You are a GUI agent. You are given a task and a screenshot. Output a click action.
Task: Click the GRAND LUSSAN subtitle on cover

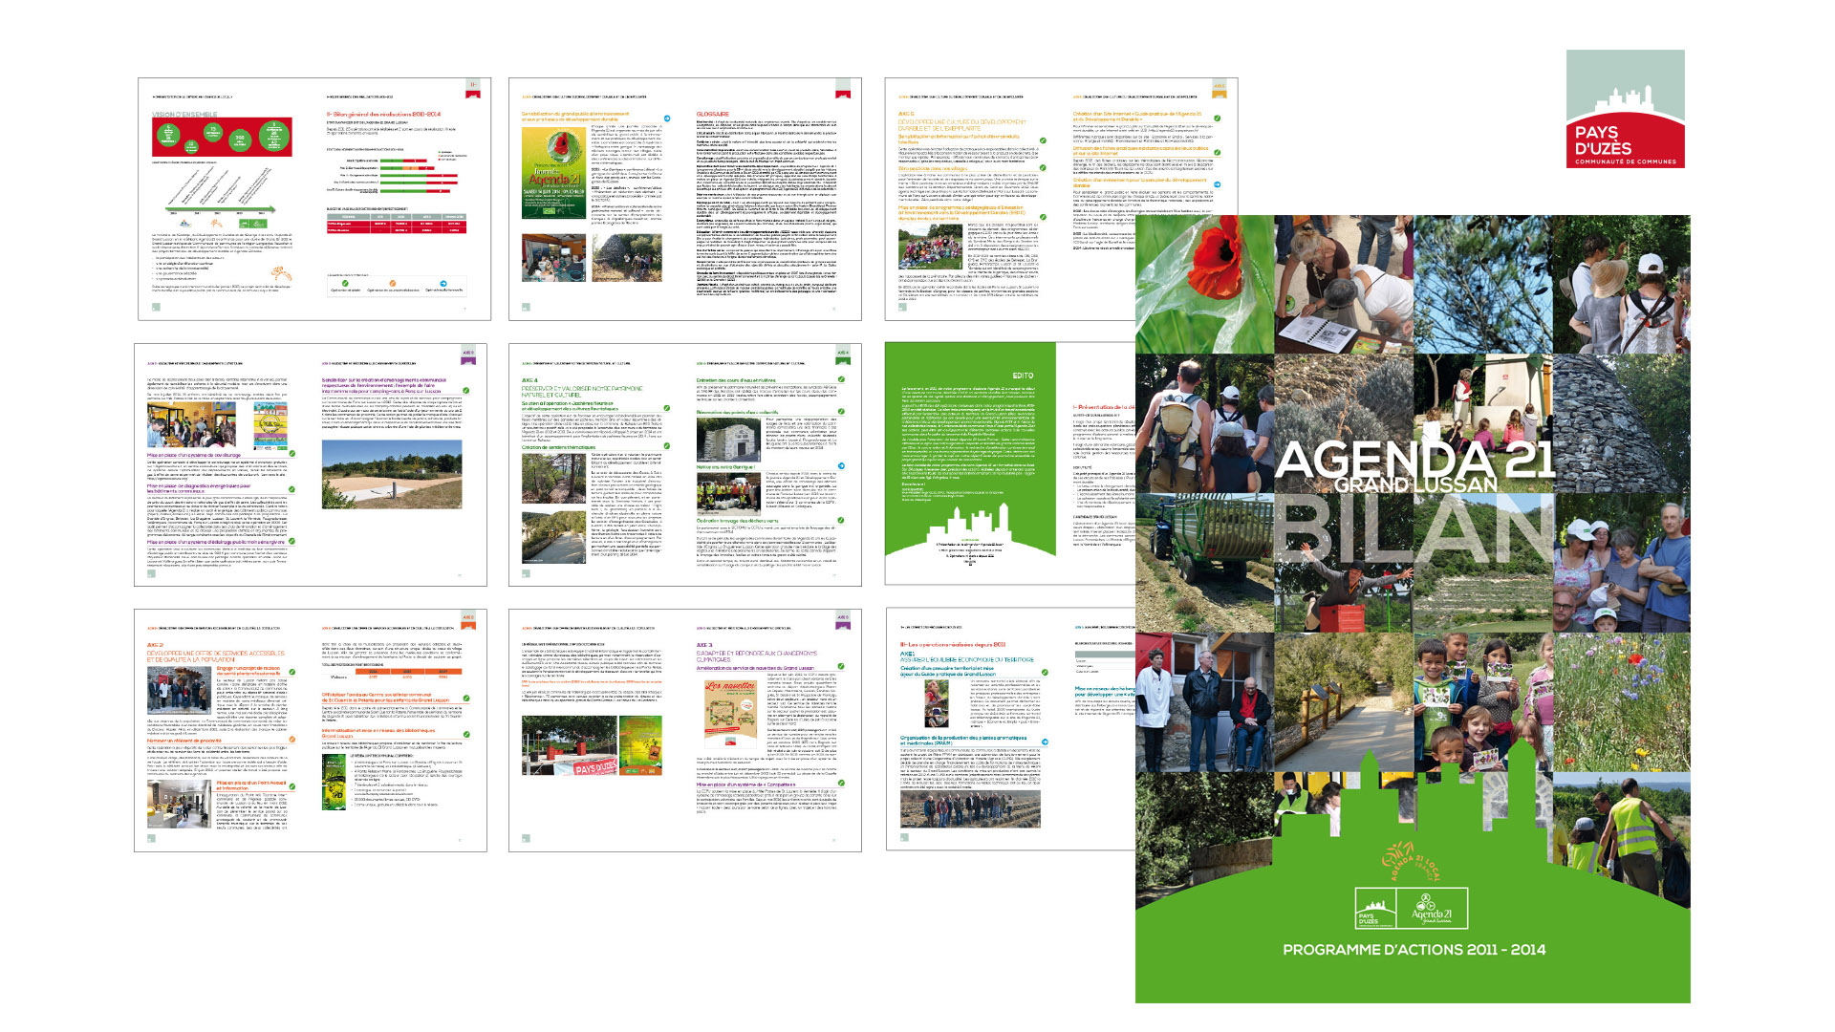click(x=1414, y=485)
